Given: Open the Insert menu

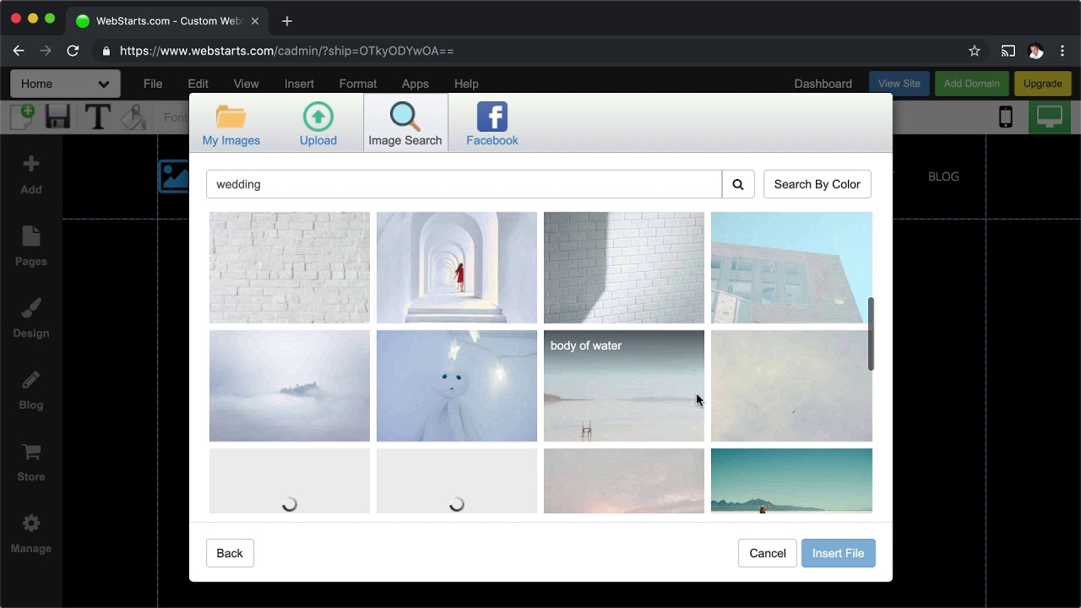Looking at the screenshot, I should [x=299, y=84].
